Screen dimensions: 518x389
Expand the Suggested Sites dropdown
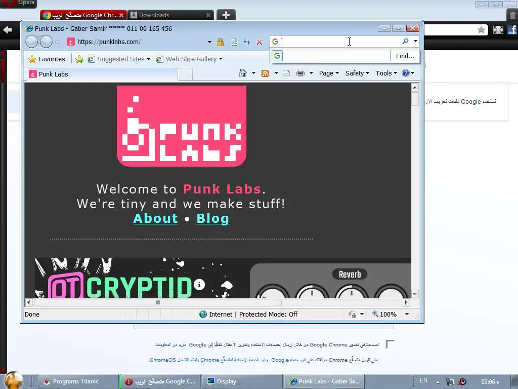tap(148, 59)
